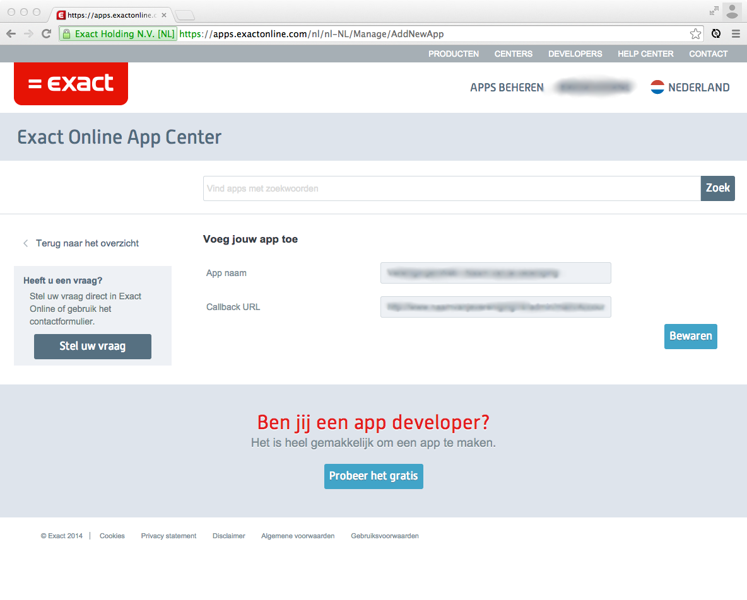Click into the App naam field
Screen dimensions: 747x600
click(495, 273)
